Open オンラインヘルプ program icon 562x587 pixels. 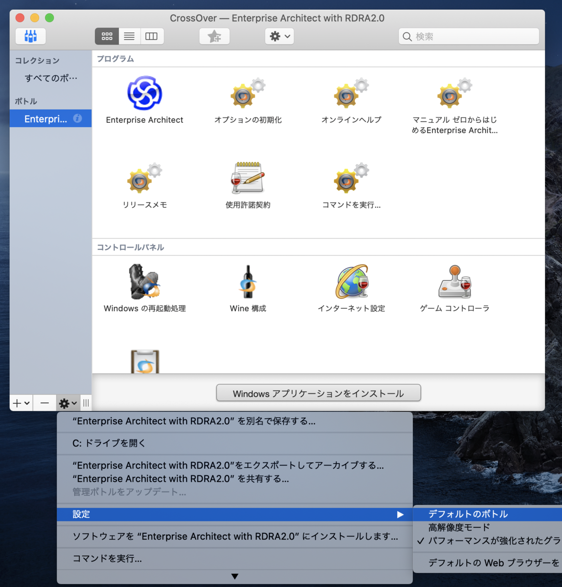pyautogui.click(x=351, y=93)
